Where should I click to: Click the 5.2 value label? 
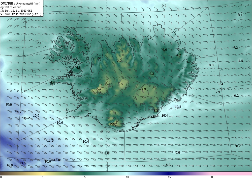(54, 61)
